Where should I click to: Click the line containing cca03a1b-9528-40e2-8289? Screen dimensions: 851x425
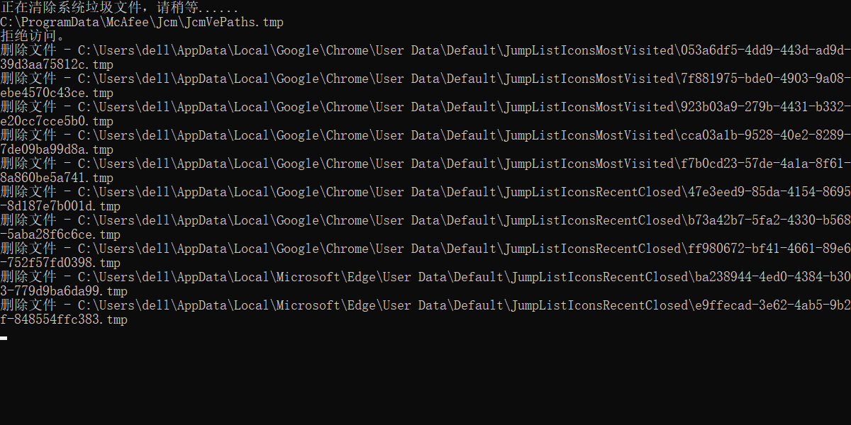tap(425, 135)
